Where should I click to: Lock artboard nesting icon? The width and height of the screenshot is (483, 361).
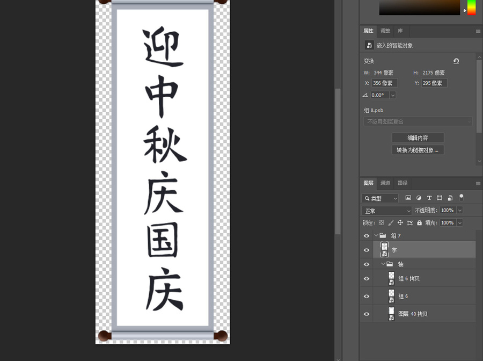pos(409,223)
